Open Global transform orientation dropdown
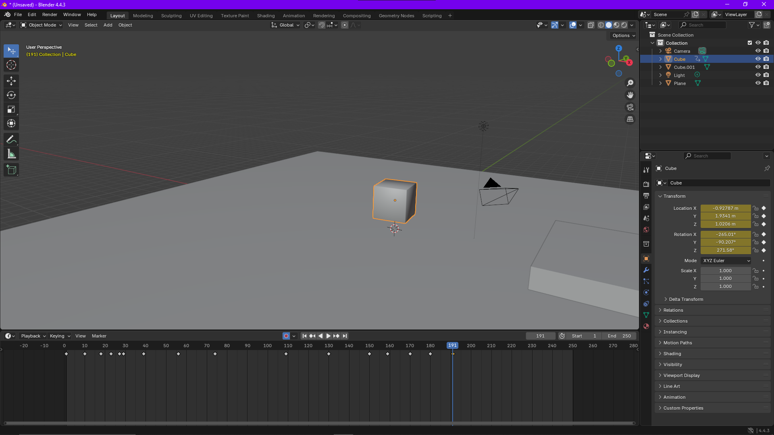 click(x=285, y=25)
